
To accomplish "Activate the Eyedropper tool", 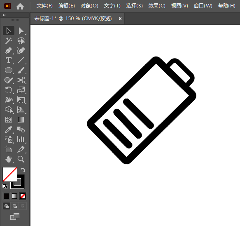I will coord(9,129).
